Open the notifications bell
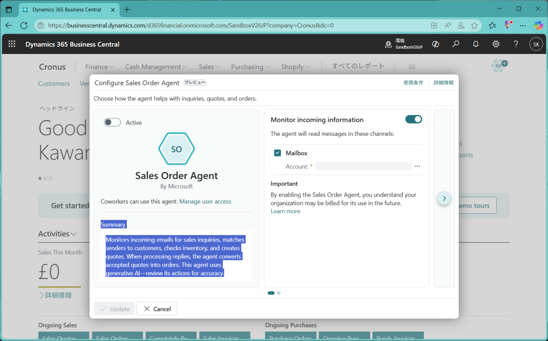The image size is (548, 341). pos(476,44)
